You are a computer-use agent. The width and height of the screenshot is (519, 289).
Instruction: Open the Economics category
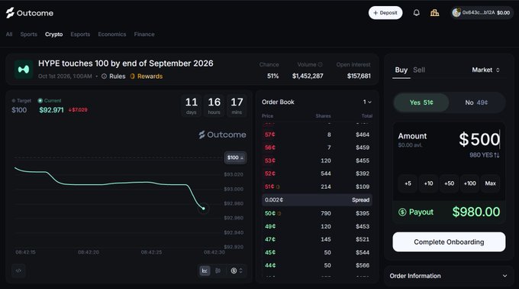(x=112, y=34)
